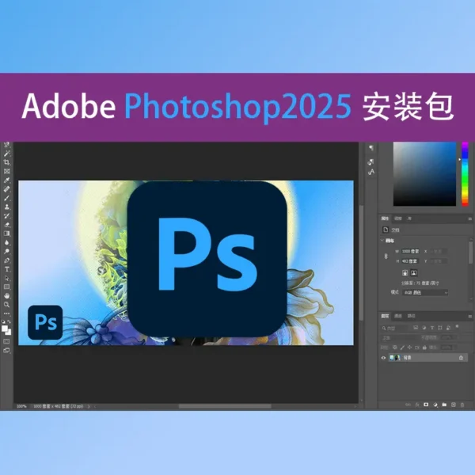This screenshot has height=475, width=475.
Task: Select the Brush tool
Action: [6, 198]
